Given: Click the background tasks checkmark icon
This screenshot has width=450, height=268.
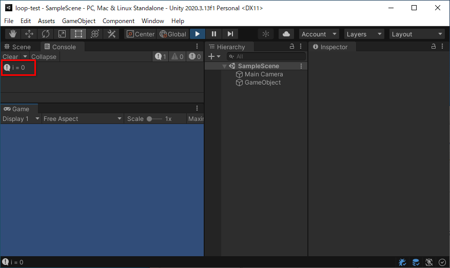Looking at the screenshot, I should pos(442,262).
